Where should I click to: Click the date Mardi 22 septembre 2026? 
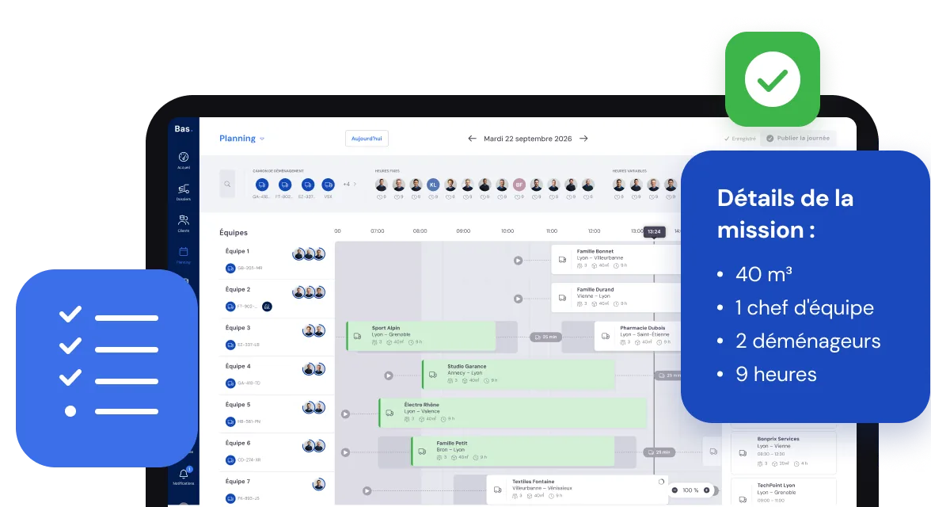point(528,139)
